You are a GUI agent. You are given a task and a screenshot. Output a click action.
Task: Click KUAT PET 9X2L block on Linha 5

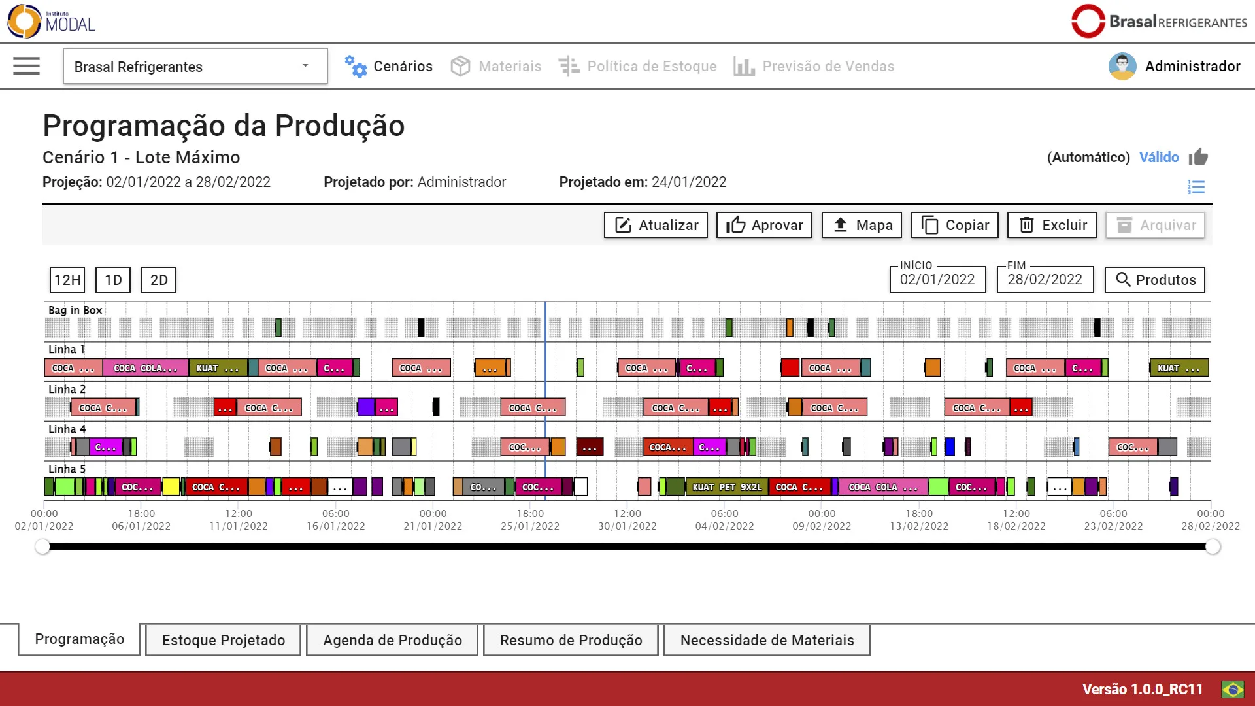pos(726,487)
